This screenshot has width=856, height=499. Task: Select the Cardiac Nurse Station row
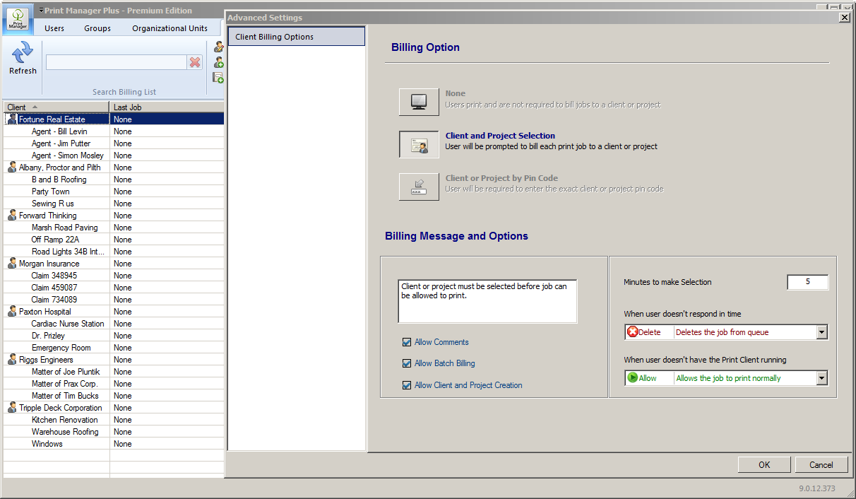click(x=114, y=324)
